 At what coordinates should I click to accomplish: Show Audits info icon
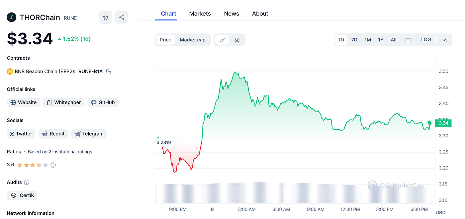tap(27, 182)
